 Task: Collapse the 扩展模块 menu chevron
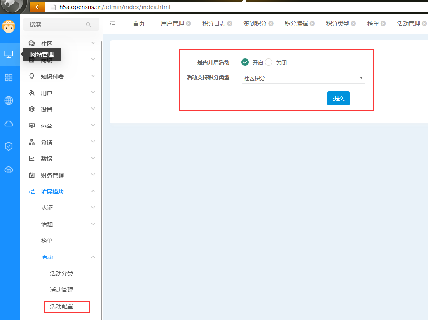pyautogui.click(x=93, y=191)
